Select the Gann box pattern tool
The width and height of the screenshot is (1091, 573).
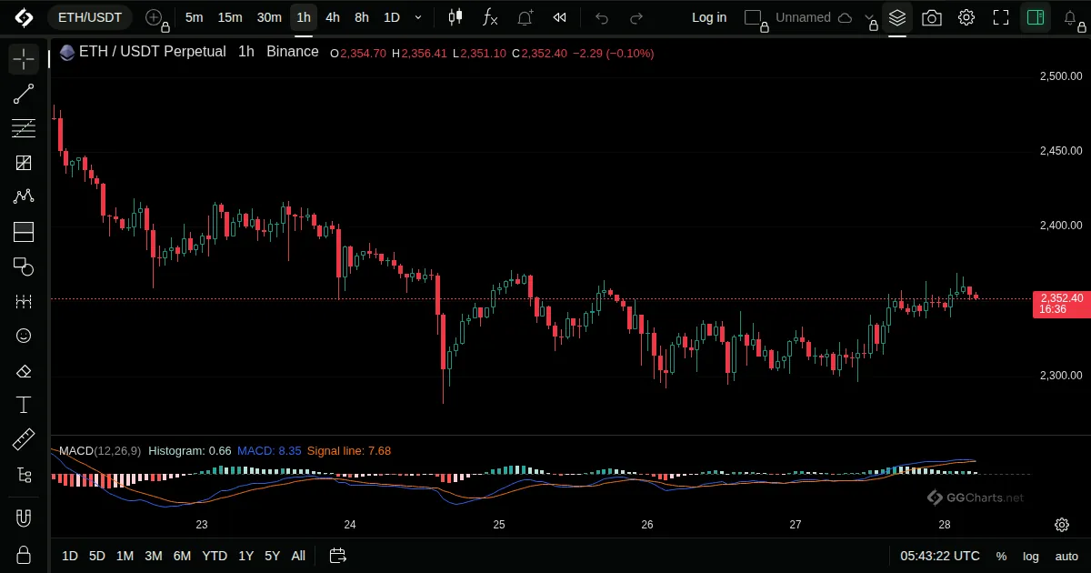click(24, 163)
